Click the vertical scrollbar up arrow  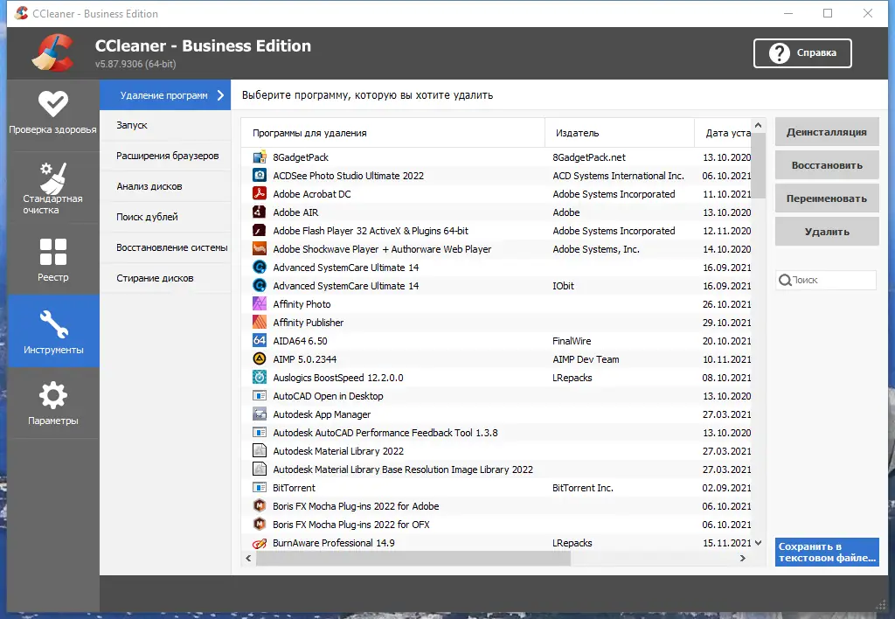point(758,125)
